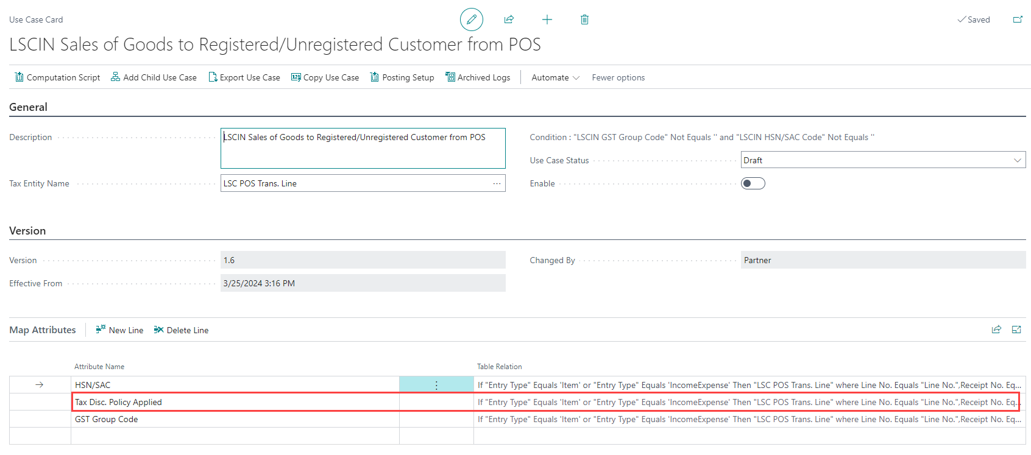1031x455 pixels.
Task: Click the trash delete icon
Action: 584,19
